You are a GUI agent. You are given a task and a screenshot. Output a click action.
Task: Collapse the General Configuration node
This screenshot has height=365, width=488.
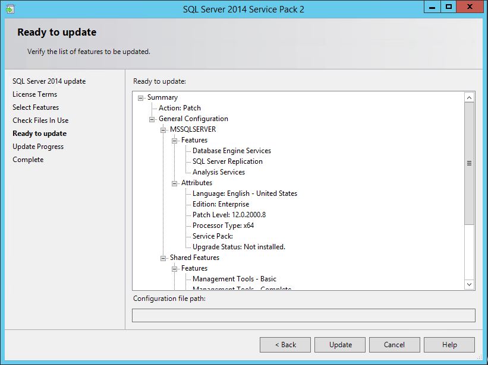coord(152,119)
